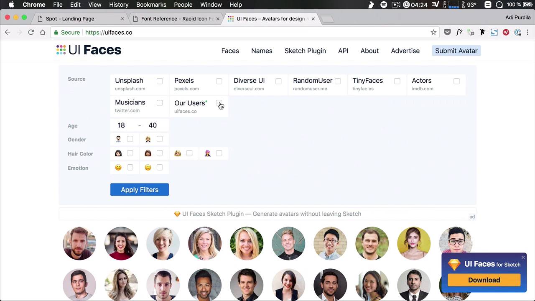The width and height of the screenshot is (535, 301).
Task: Switch to Font Reference tab
Action: tap(176, 19)
